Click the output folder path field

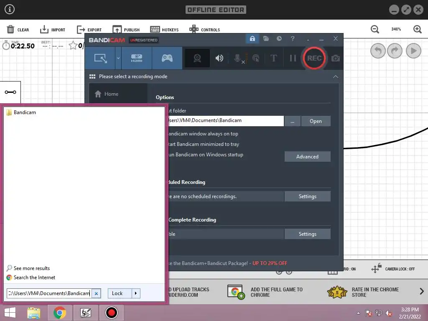tap(225, 121)
